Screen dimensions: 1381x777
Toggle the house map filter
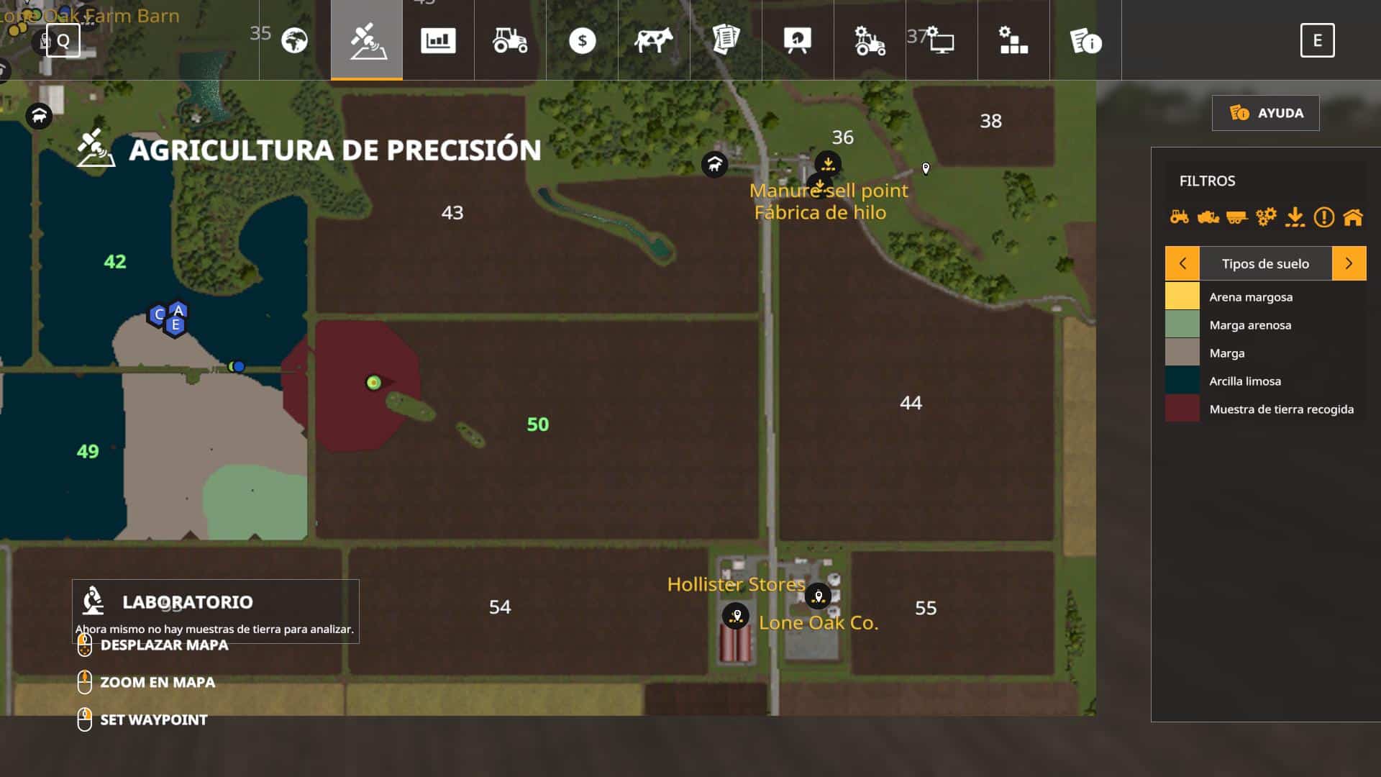coord(1353,217)
